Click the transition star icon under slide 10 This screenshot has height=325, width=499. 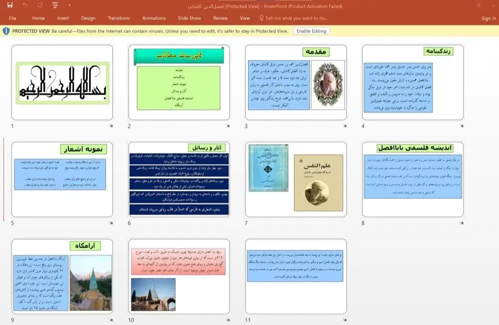point(228,320)
